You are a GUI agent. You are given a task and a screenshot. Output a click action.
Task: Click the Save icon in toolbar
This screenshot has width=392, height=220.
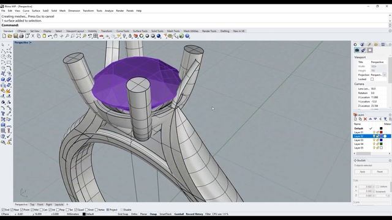[15, 36]
